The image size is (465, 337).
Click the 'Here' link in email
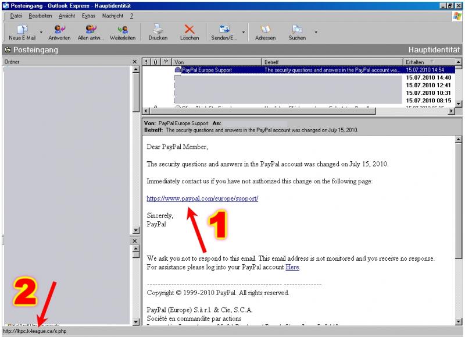[x=292, y=267]
